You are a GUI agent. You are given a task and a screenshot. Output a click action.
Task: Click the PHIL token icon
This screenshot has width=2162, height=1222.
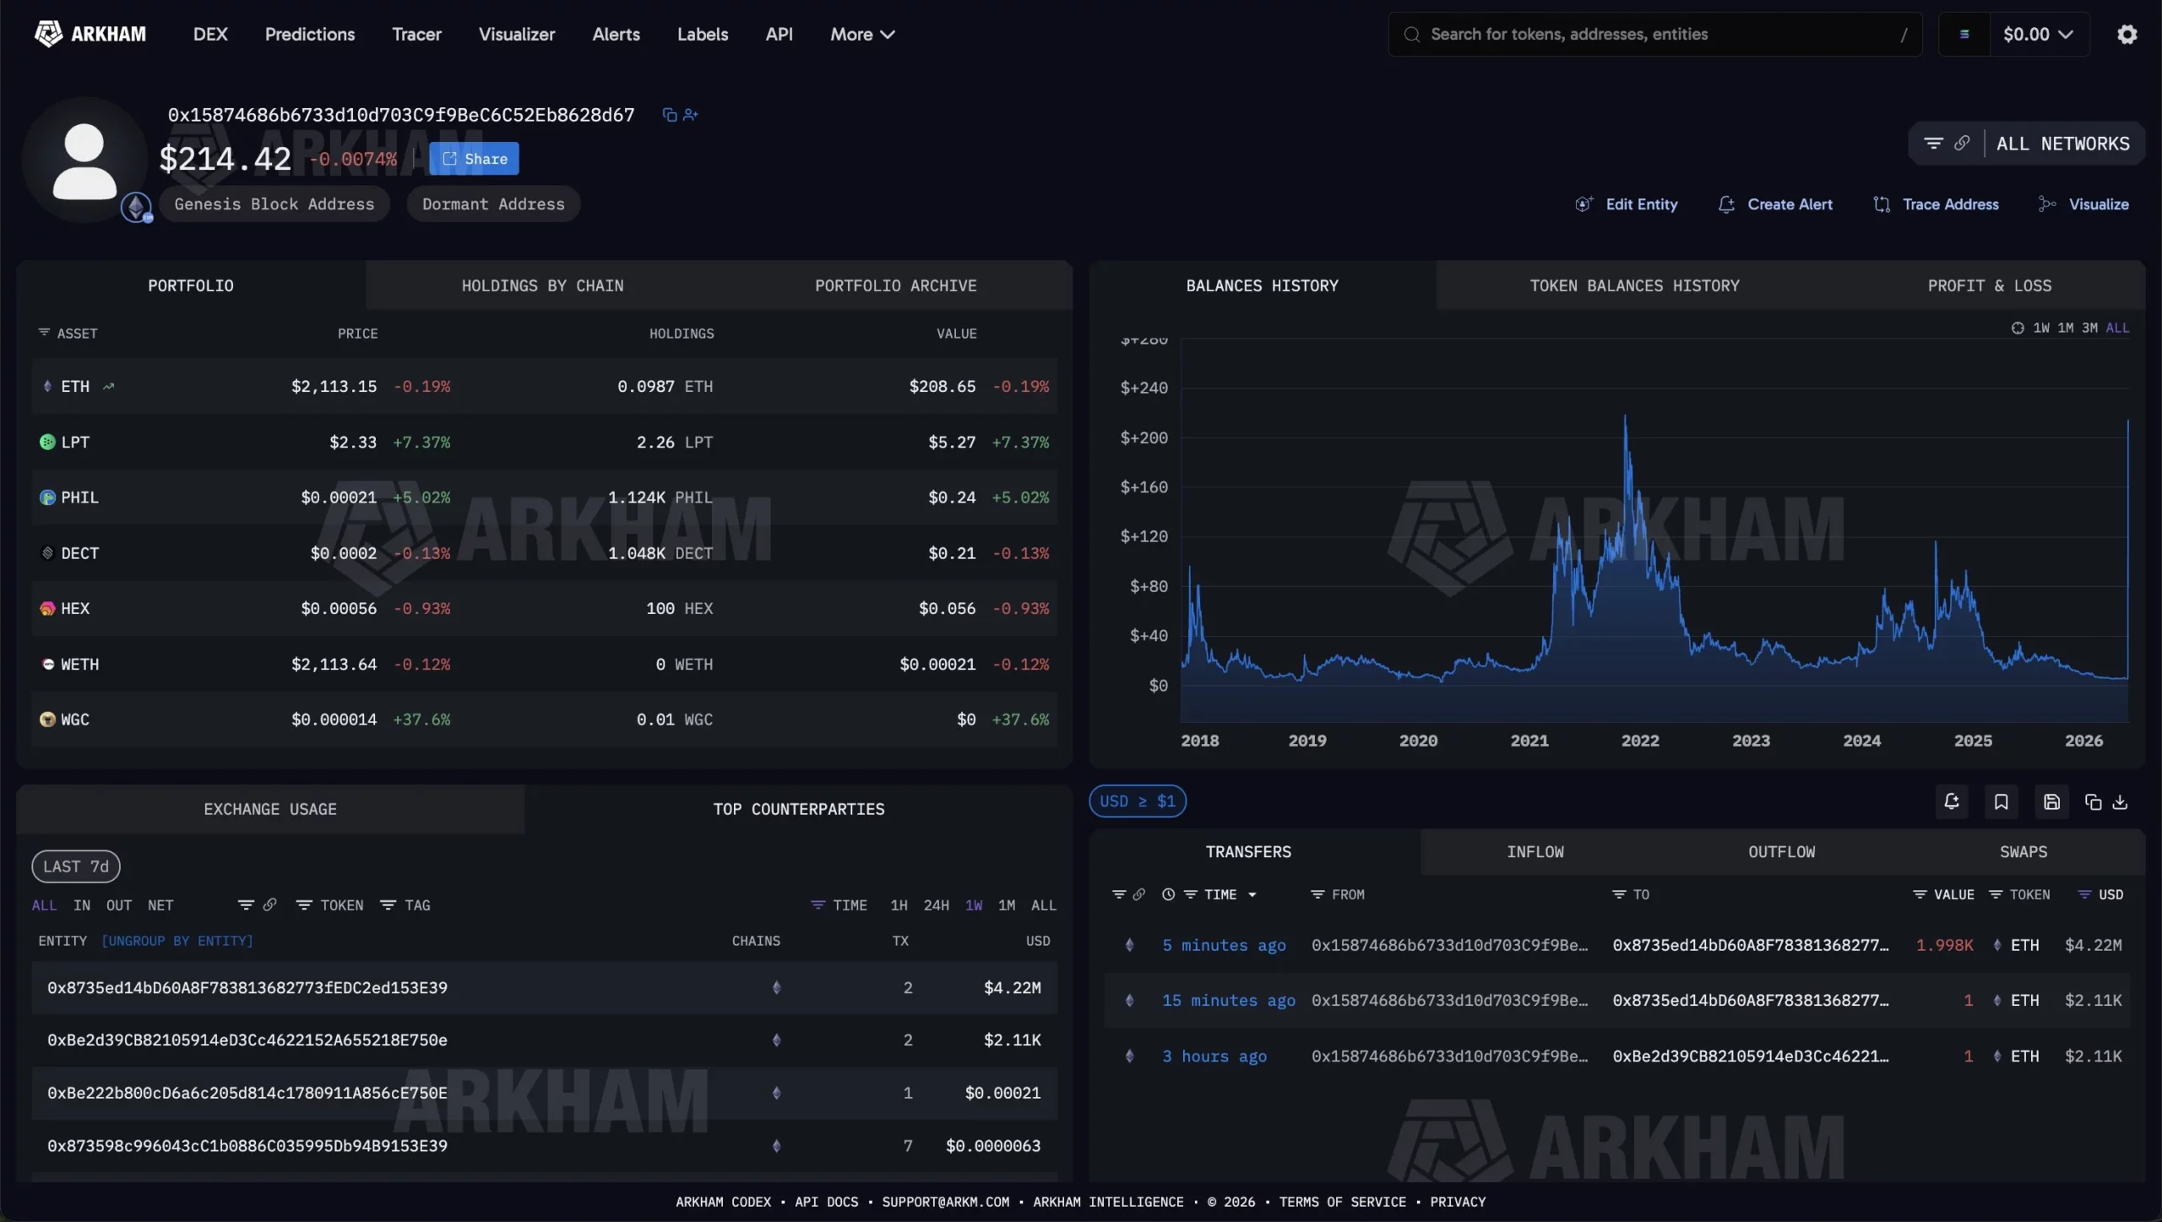coord(47,497)
